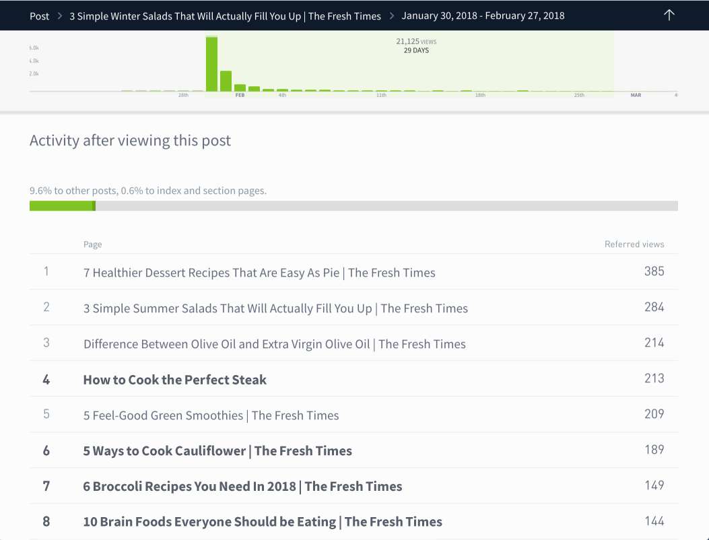
Task: Open "5 Feel-Good Green Smoothies"
Action: coord(211,415)
